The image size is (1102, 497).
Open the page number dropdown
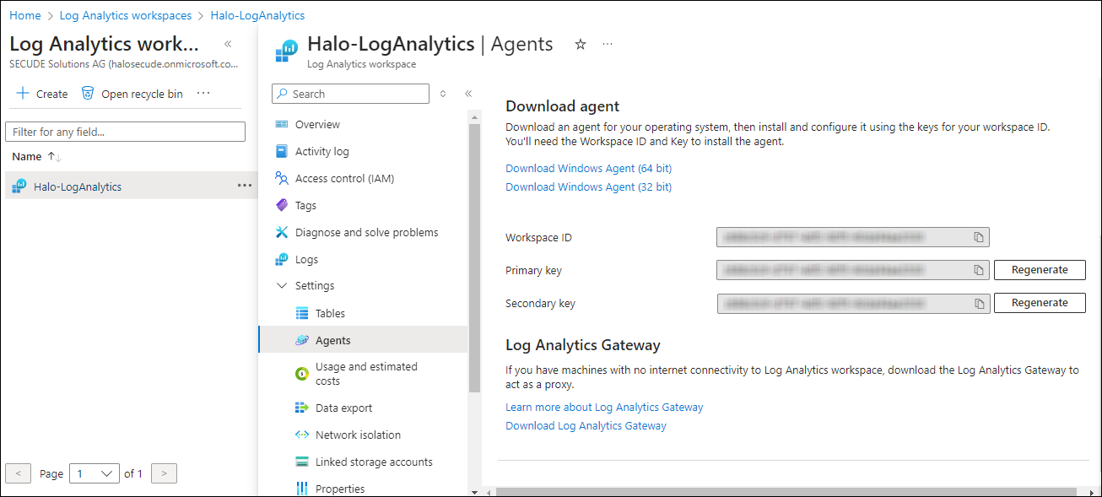point(94,473)
